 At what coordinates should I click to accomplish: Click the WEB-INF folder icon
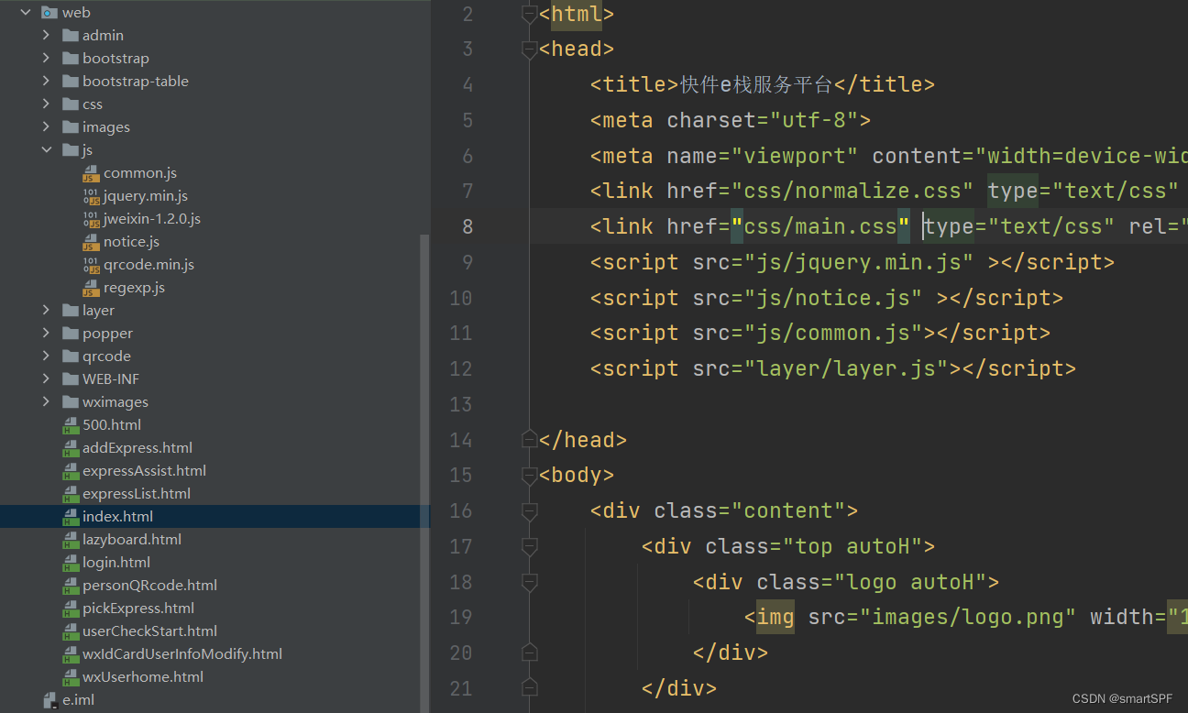71,379
